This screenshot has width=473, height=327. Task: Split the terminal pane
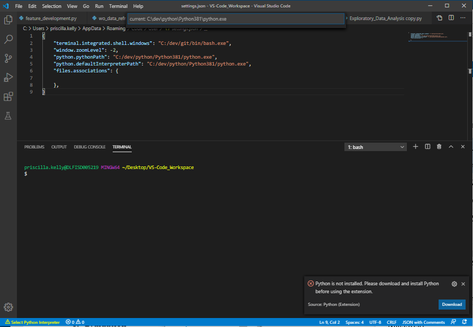point(427,146)
